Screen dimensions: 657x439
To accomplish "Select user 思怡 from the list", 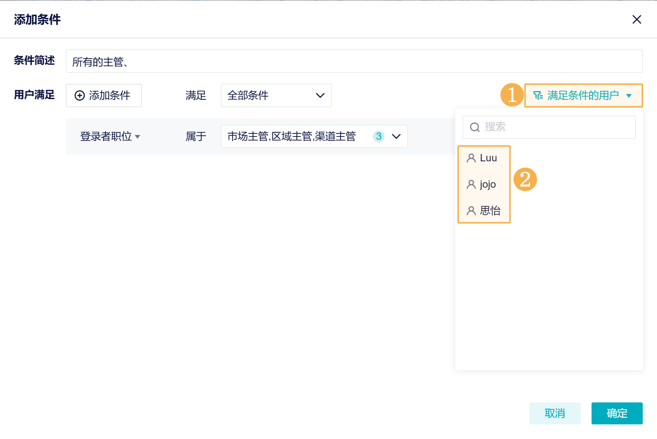I will (x=490, y=211).
